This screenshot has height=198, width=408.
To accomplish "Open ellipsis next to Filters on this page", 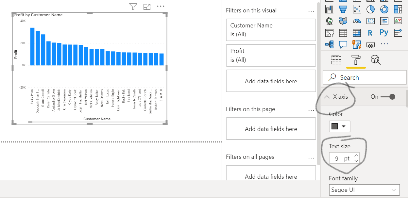I will click(311, 110).
